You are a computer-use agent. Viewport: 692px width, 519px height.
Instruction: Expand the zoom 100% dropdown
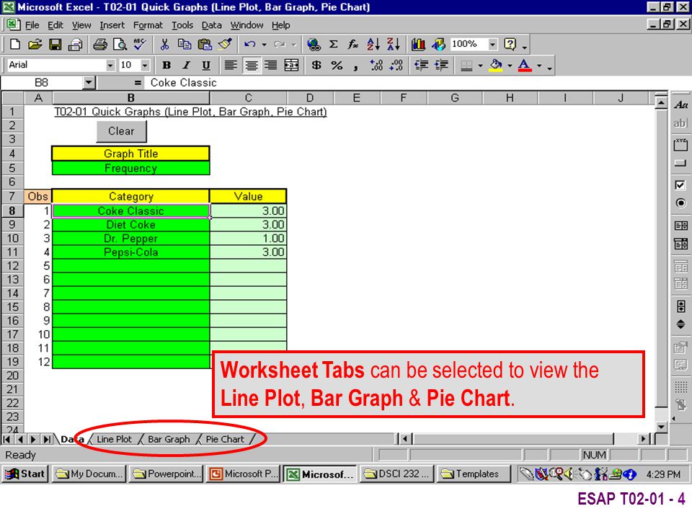tap(492, 44)
